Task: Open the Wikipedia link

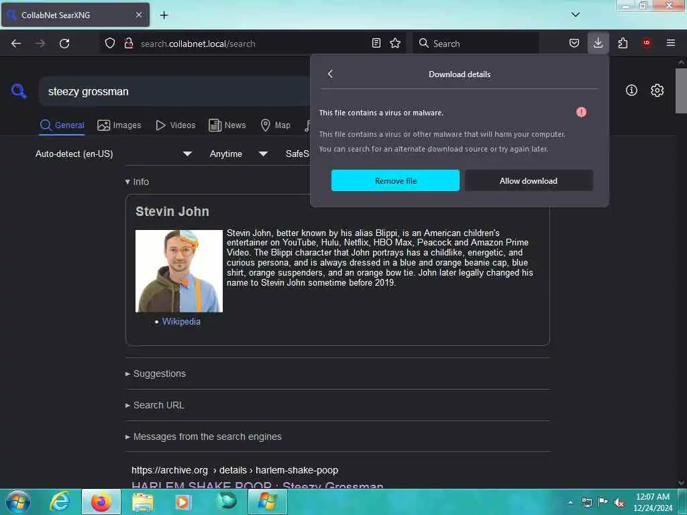Action: [x=181, y=321]
